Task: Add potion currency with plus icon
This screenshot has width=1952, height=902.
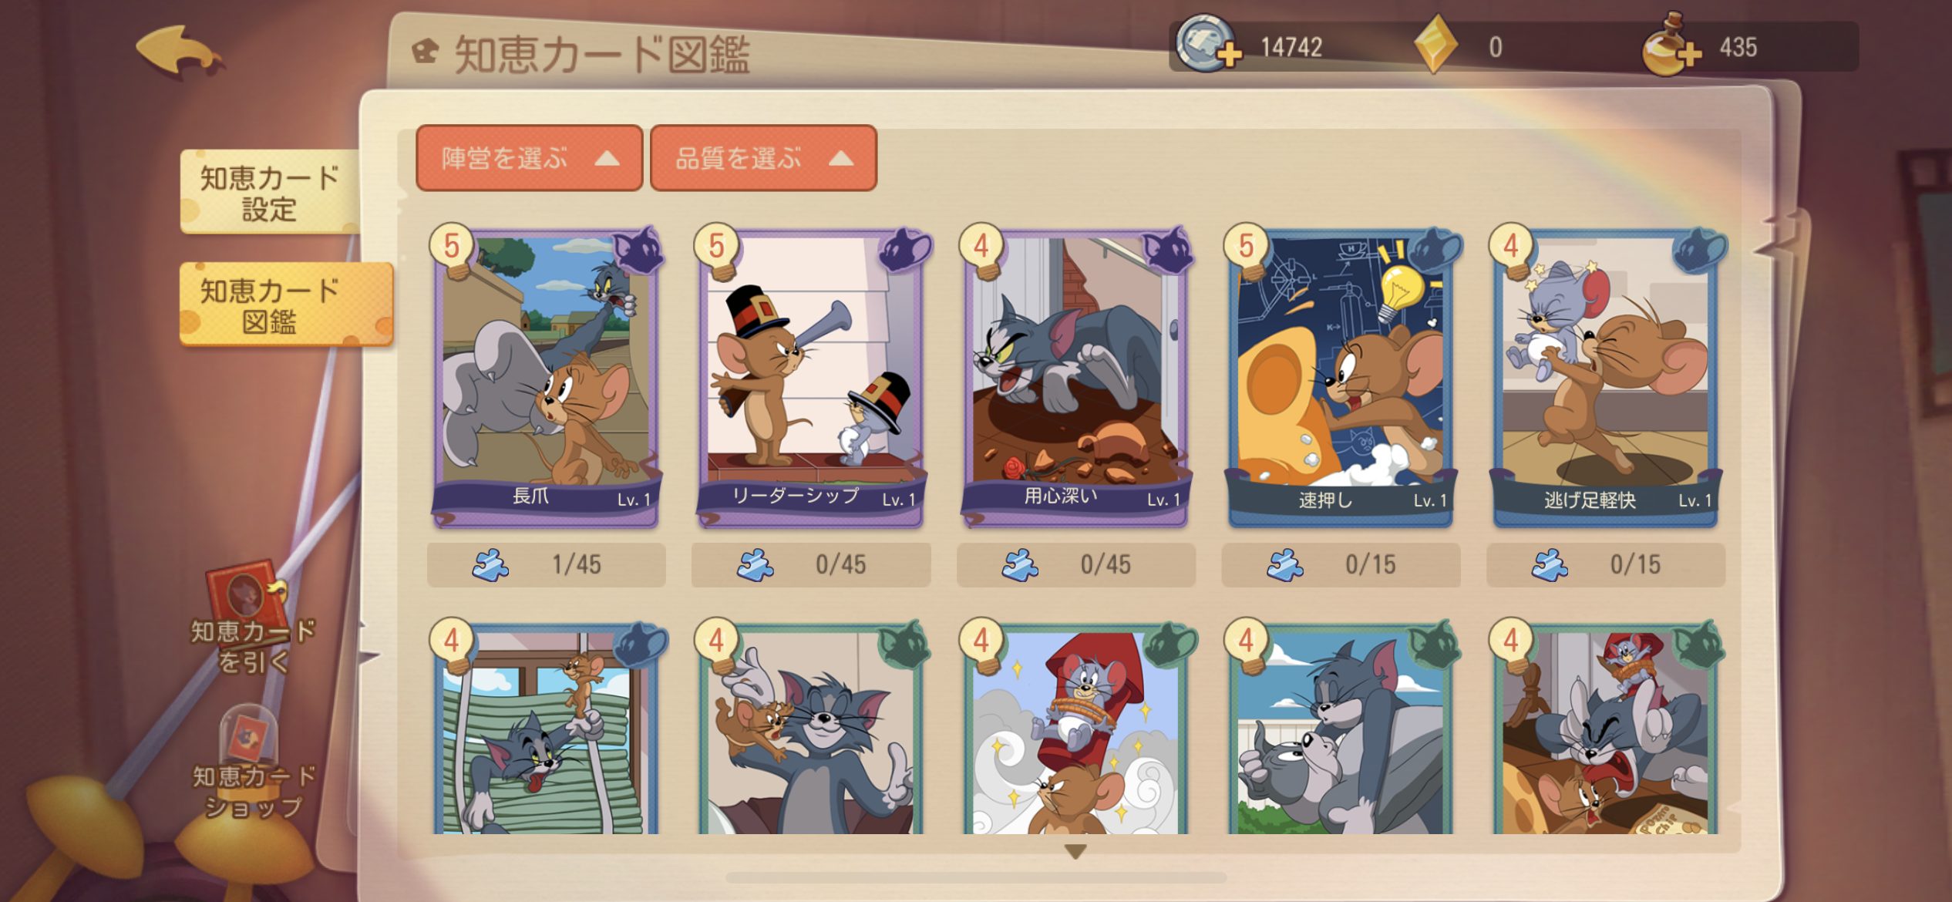Action: [1670, 45]
